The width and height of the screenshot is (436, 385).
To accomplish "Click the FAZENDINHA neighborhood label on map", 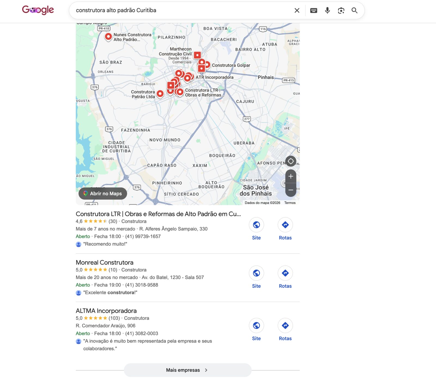I will click(x=135, y=130).
